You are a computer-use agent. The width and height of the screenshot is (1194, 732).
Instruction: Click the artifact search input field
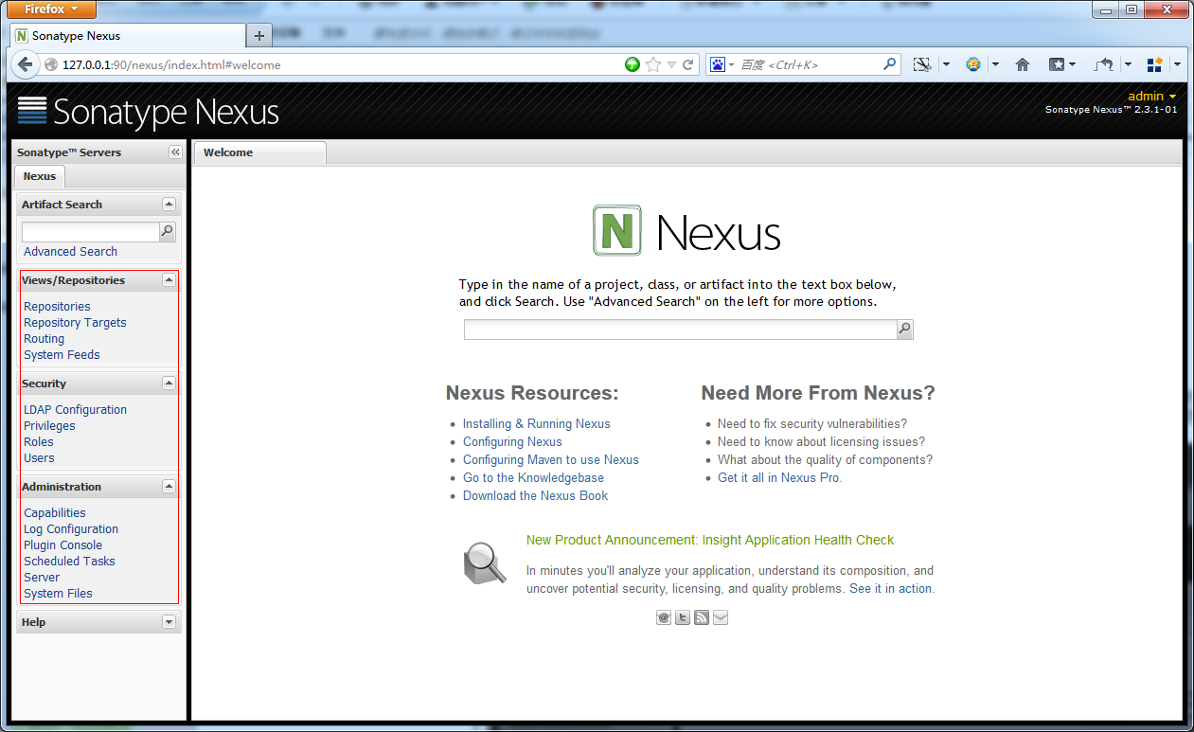[x=90, y=231]
